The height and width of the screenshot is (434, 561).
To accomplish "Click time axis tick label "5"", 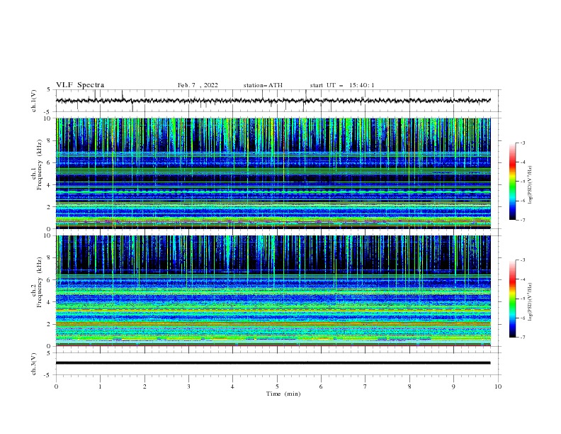I will [x=277, y=386].
